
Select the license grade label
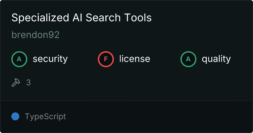point(134,59)
